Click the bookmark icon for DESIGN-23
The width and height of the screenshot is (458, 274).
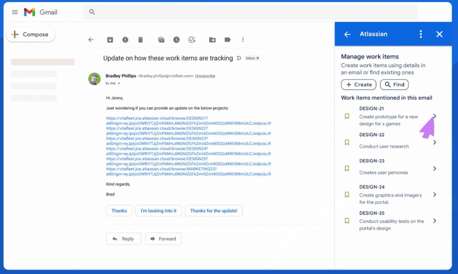[x=347, y=168]
